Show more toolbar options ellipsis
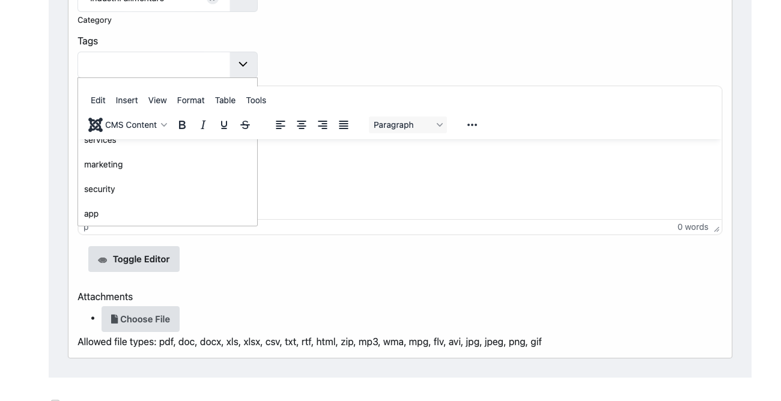Viewport: 781px width, 401px height. coord(472,125)
